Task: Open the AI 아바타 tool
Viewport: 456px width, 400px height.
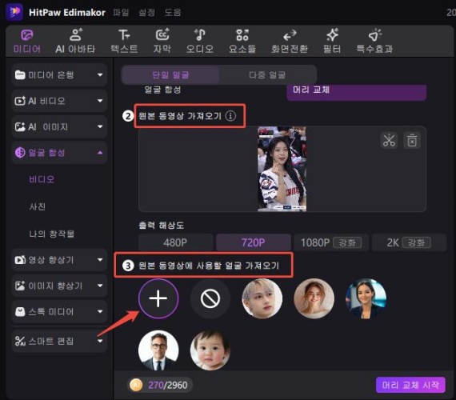Action: coord(75,42)
